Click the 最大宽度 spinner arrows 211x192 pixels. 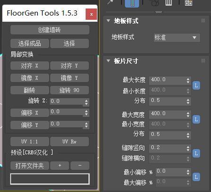point(188,115)
